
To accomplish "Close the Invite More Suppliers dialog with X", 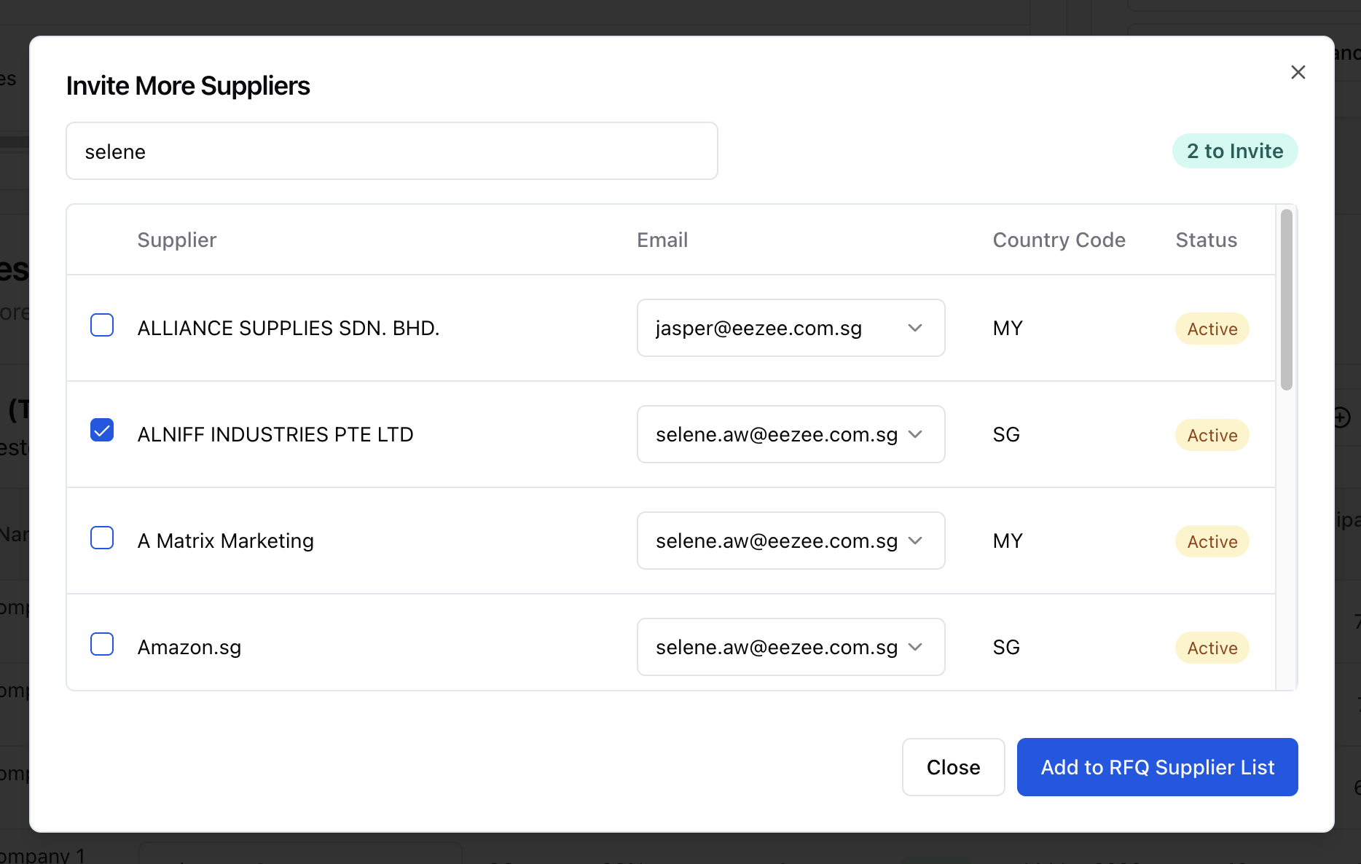I will (1298, 72).
